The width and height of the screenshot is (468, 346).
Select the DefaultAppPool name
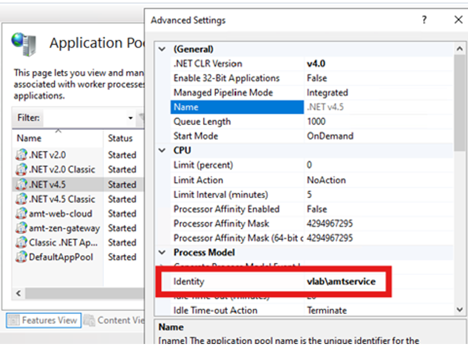pyautogui.click(x=61, y=257)
